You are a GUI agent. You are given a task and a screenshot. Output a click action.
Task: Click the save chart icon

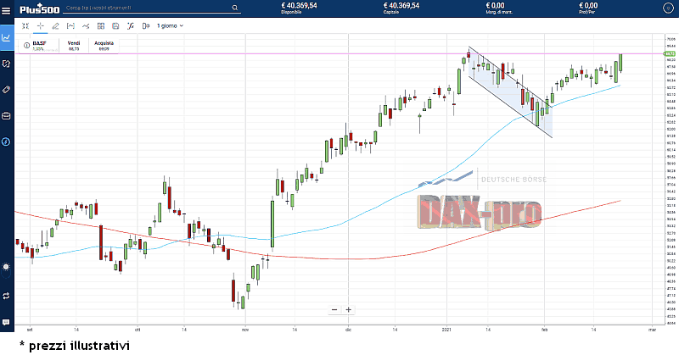click(115, 26)
